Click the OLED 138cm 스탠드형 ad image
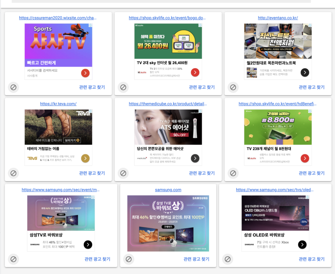The image size is (335, 274). pos(275,213)
